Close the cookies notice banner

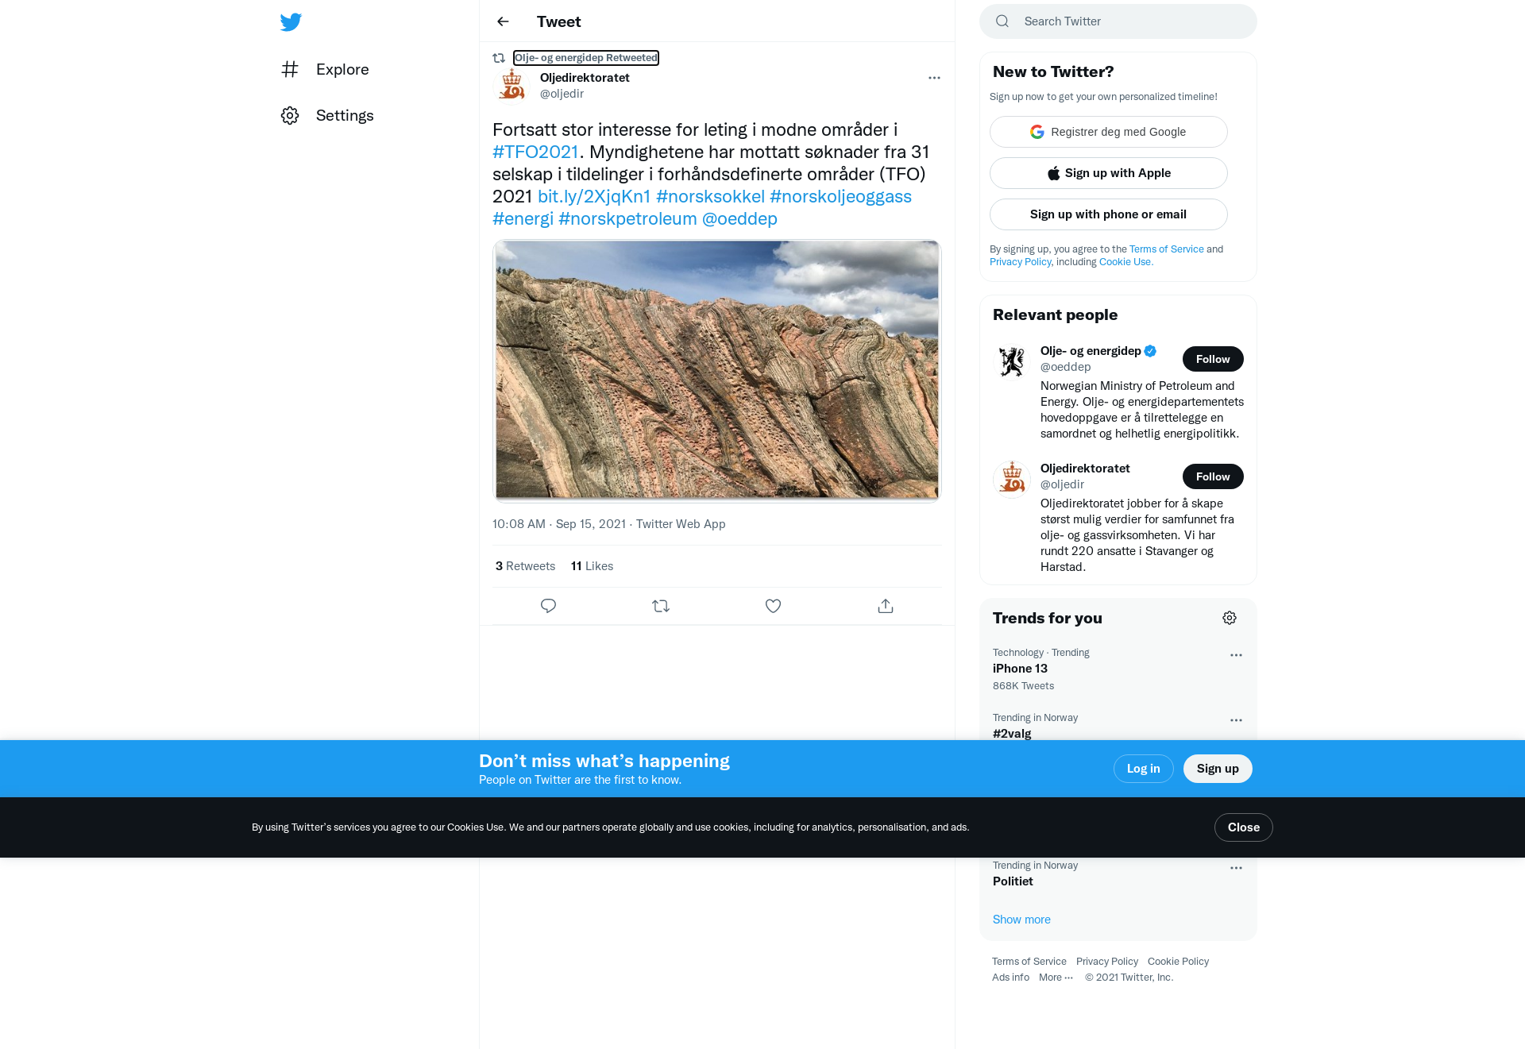pyautogui.click(x=1244, y=827)
